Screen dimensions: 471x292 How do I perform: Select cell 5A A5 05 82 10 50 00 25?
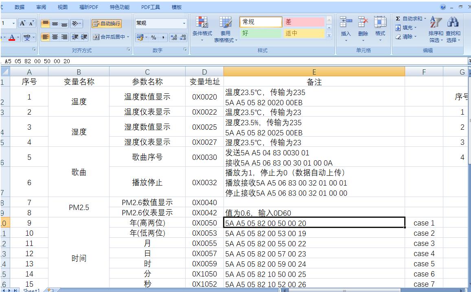tap(314, 274)
